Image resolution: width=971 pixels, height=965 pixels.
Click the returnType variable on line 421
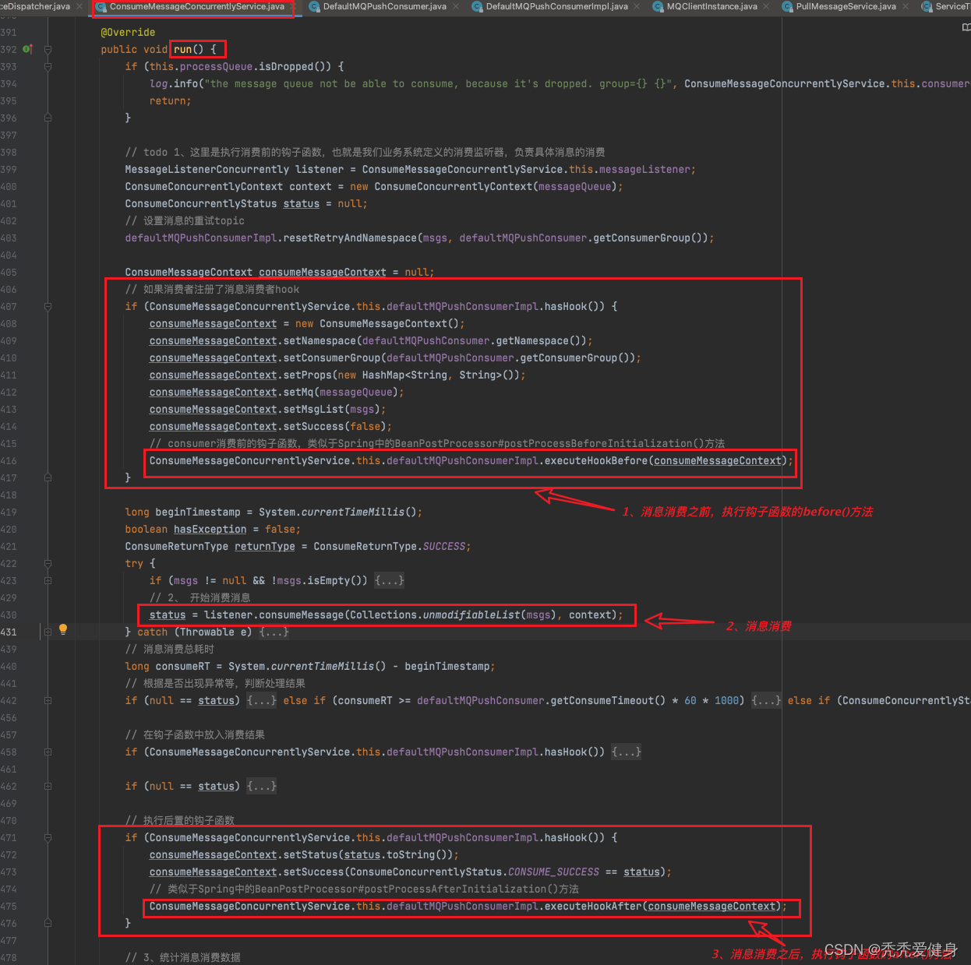coord(265,546)
